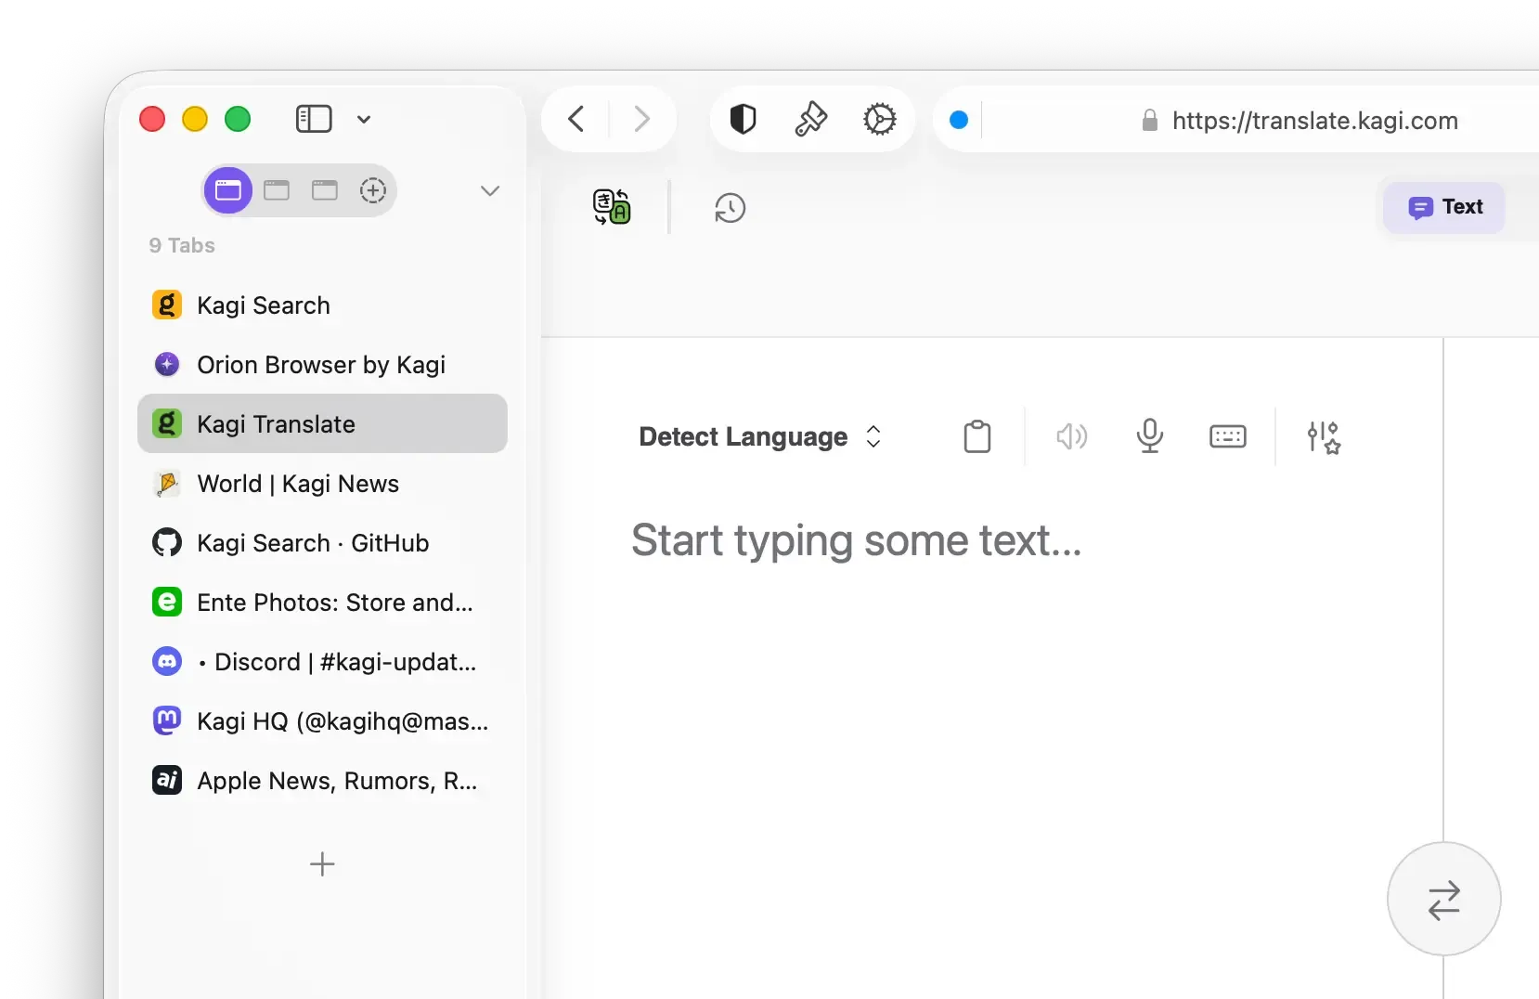Select the Text mode button
Viewport: 1539px width, 999px height.
tap(1443, 207)
